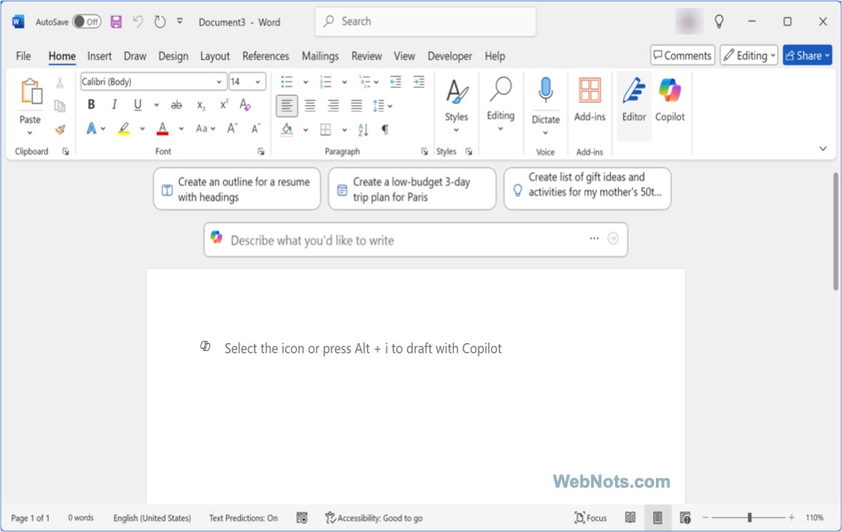842x532 pixels.
Task: Shrink font size with smaller A icon
Action: click(x=255, y=129)
